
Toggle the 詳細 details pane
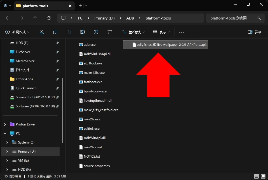[254, 32]
